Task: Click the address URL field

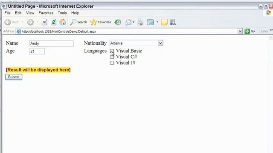Action: [x=129, y=31]
